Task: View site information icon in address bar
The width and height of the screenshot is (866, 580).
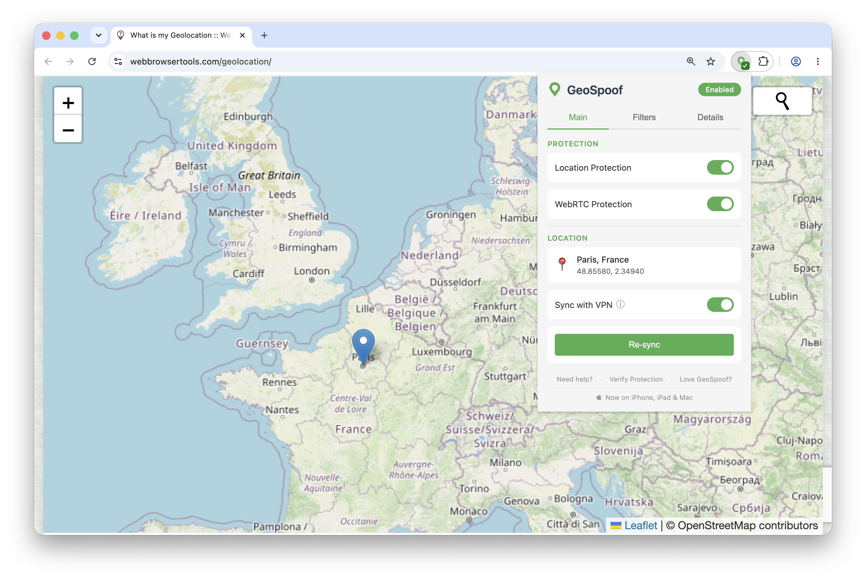Action: [118, 61]
